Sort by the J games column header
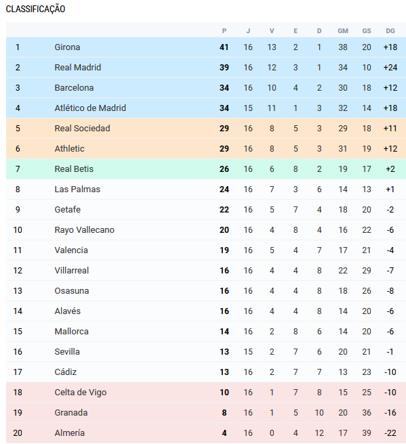The image size is (406, 444). pos(248,31)
